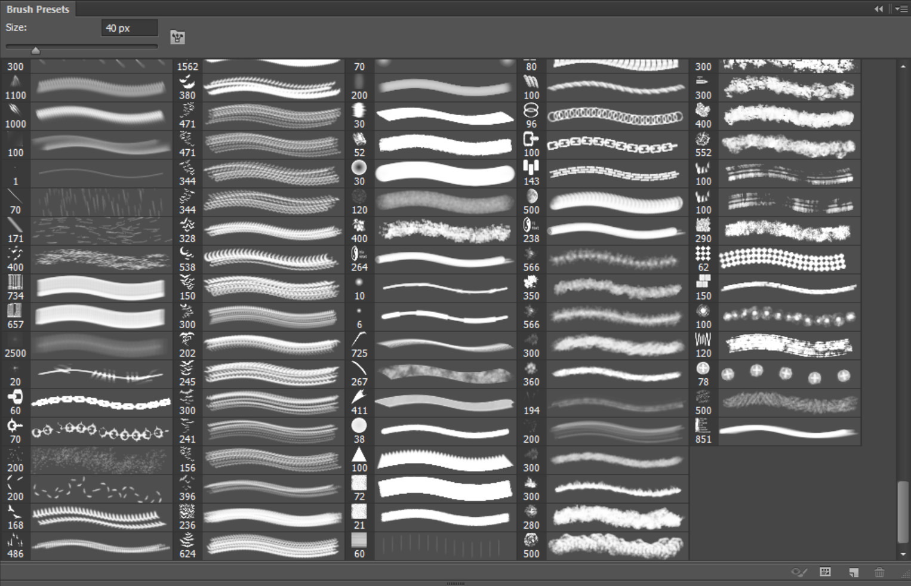The height and width of the screenshot is (586, 911).
Task: Open the Preset Manager
Action: (824, 572)
